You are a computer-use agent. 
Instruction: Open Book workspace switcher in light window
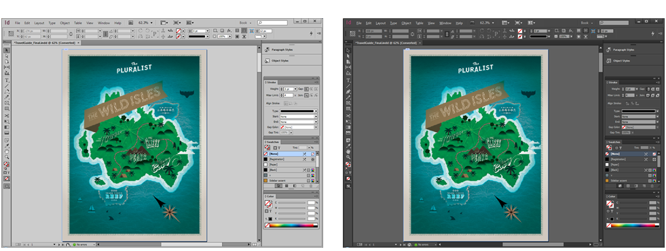point(245,22)
